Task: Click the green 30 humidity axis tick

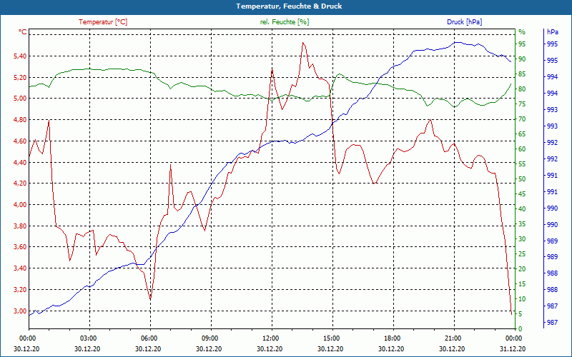Action: (522, 239)
